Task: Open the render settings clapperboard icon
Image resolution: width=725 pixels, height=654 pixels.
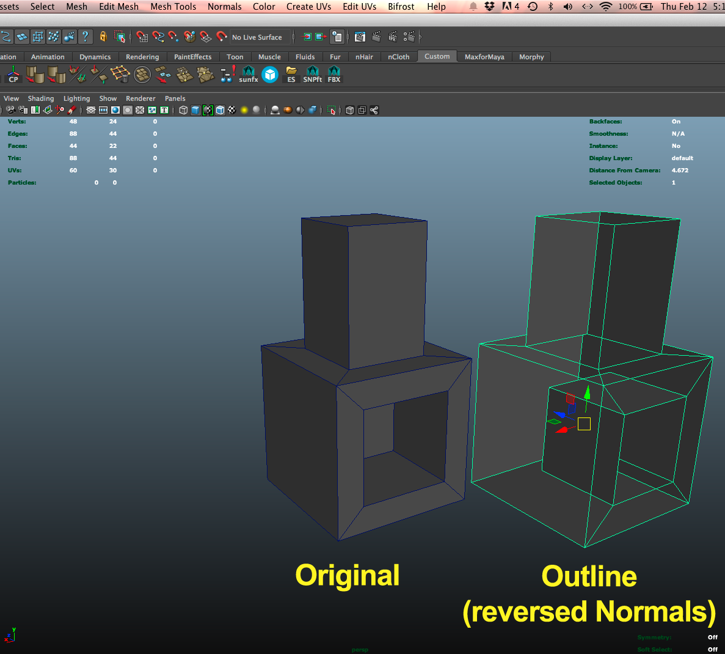Action: (409, 37)
